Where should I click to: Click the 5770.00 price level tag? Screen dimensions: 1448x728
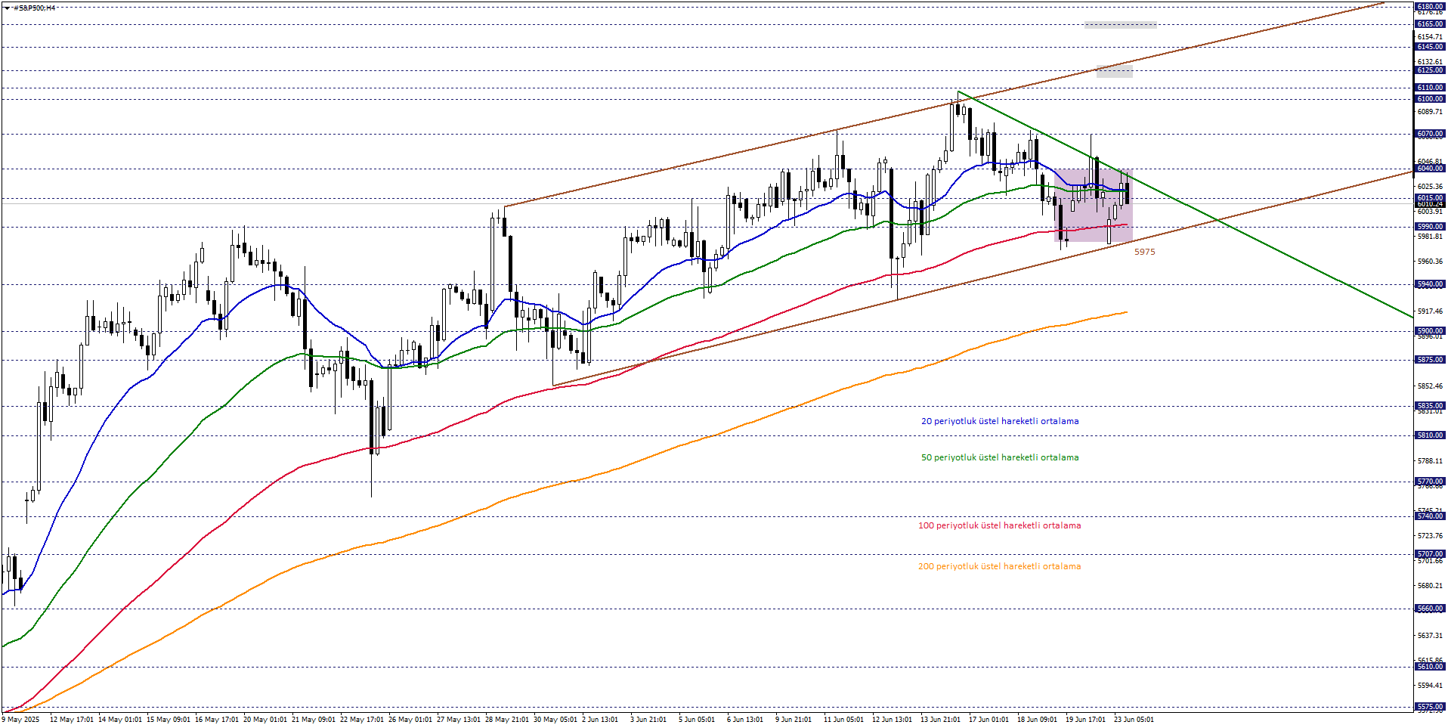coord(1430,482)
